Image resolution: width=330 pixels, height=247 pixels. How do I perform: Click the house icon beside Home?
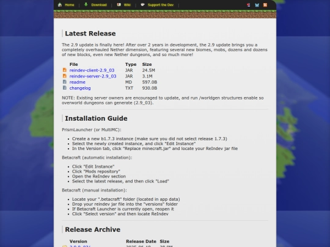(x=60, y=5)
